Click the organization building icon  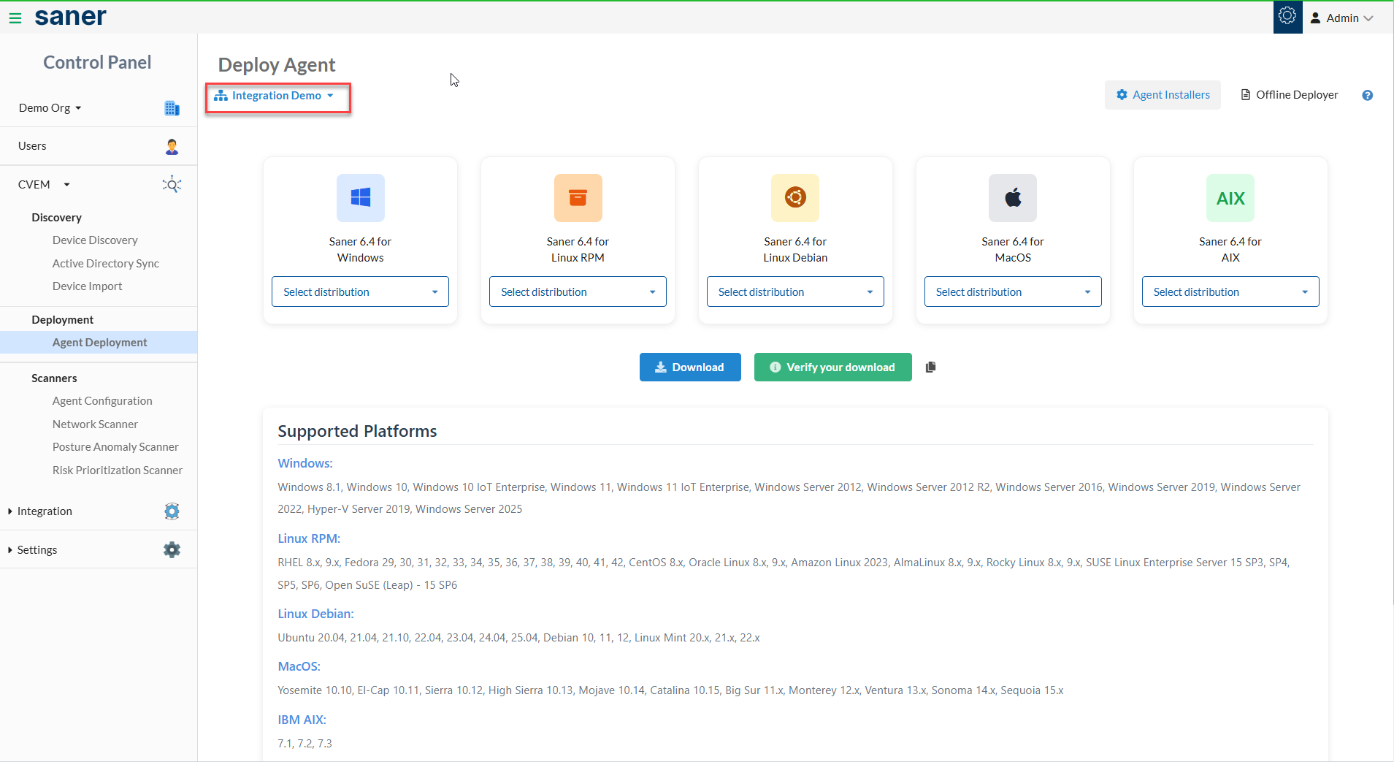[x=172, y=108]
